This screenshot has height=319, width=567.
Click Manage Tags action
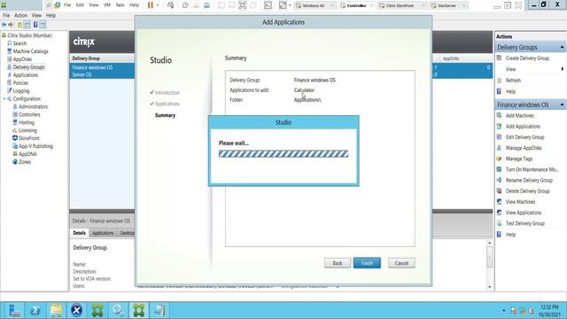point(519,159)
